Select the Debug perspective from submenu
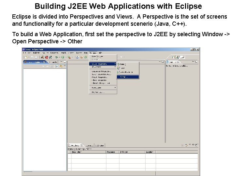Viewport: 235px width, 176px height. [x=128, y=64]
